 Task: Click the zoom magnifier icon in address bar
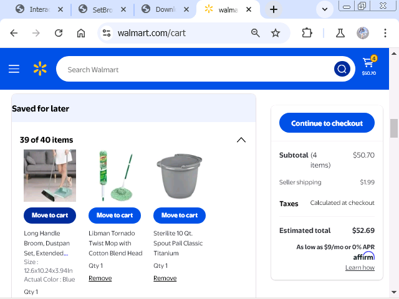coord(255,33)
